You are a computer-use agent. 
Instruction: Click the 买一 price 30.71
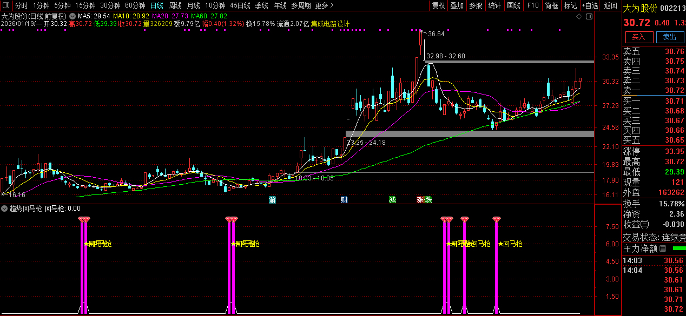coord(675,101)
